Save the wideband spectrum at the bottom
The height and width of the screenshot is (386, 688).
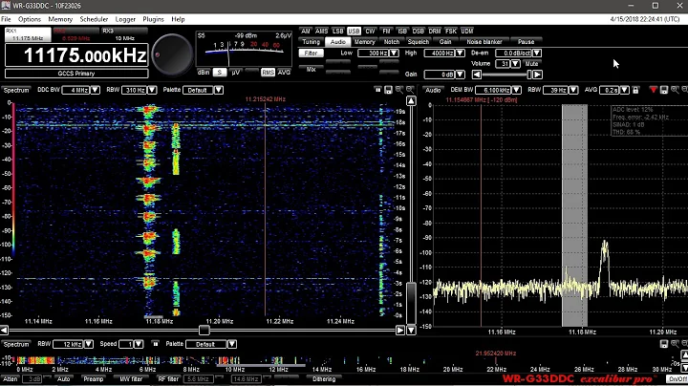[x=664, y=344]
